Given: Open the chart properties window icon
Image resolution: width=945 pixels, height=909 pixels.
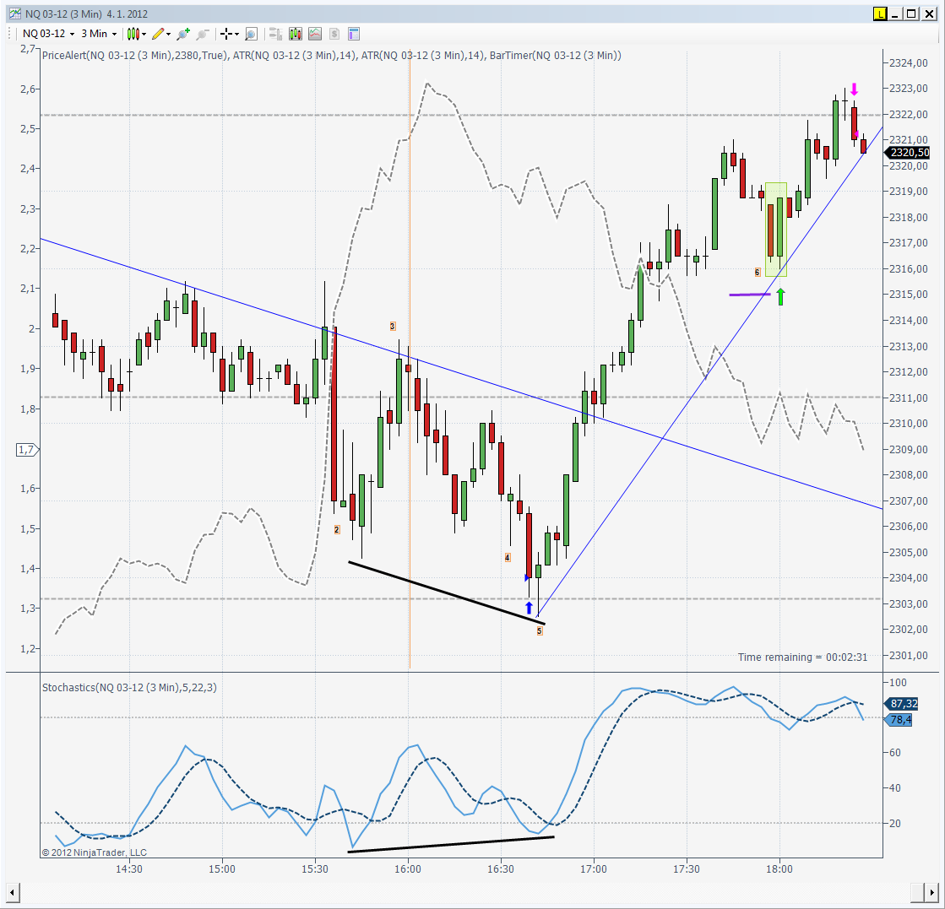Looking at the screenshot, I should point(354,34).
